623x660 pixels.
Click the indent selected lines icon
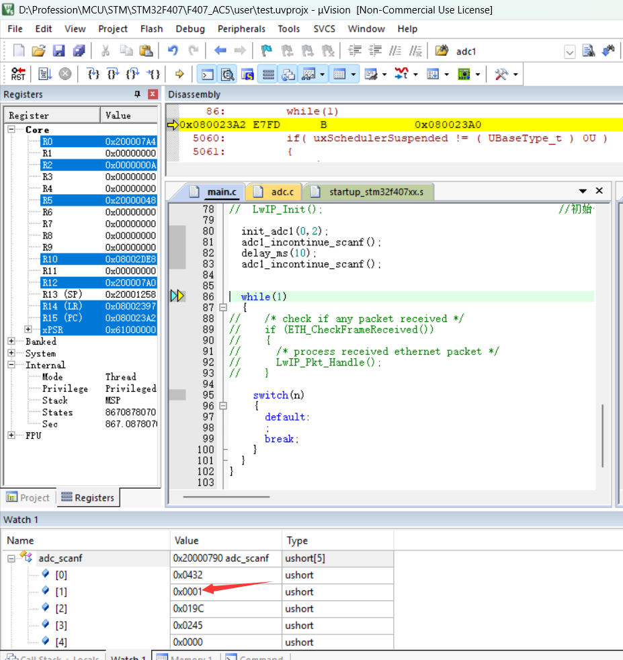point(355,51)
